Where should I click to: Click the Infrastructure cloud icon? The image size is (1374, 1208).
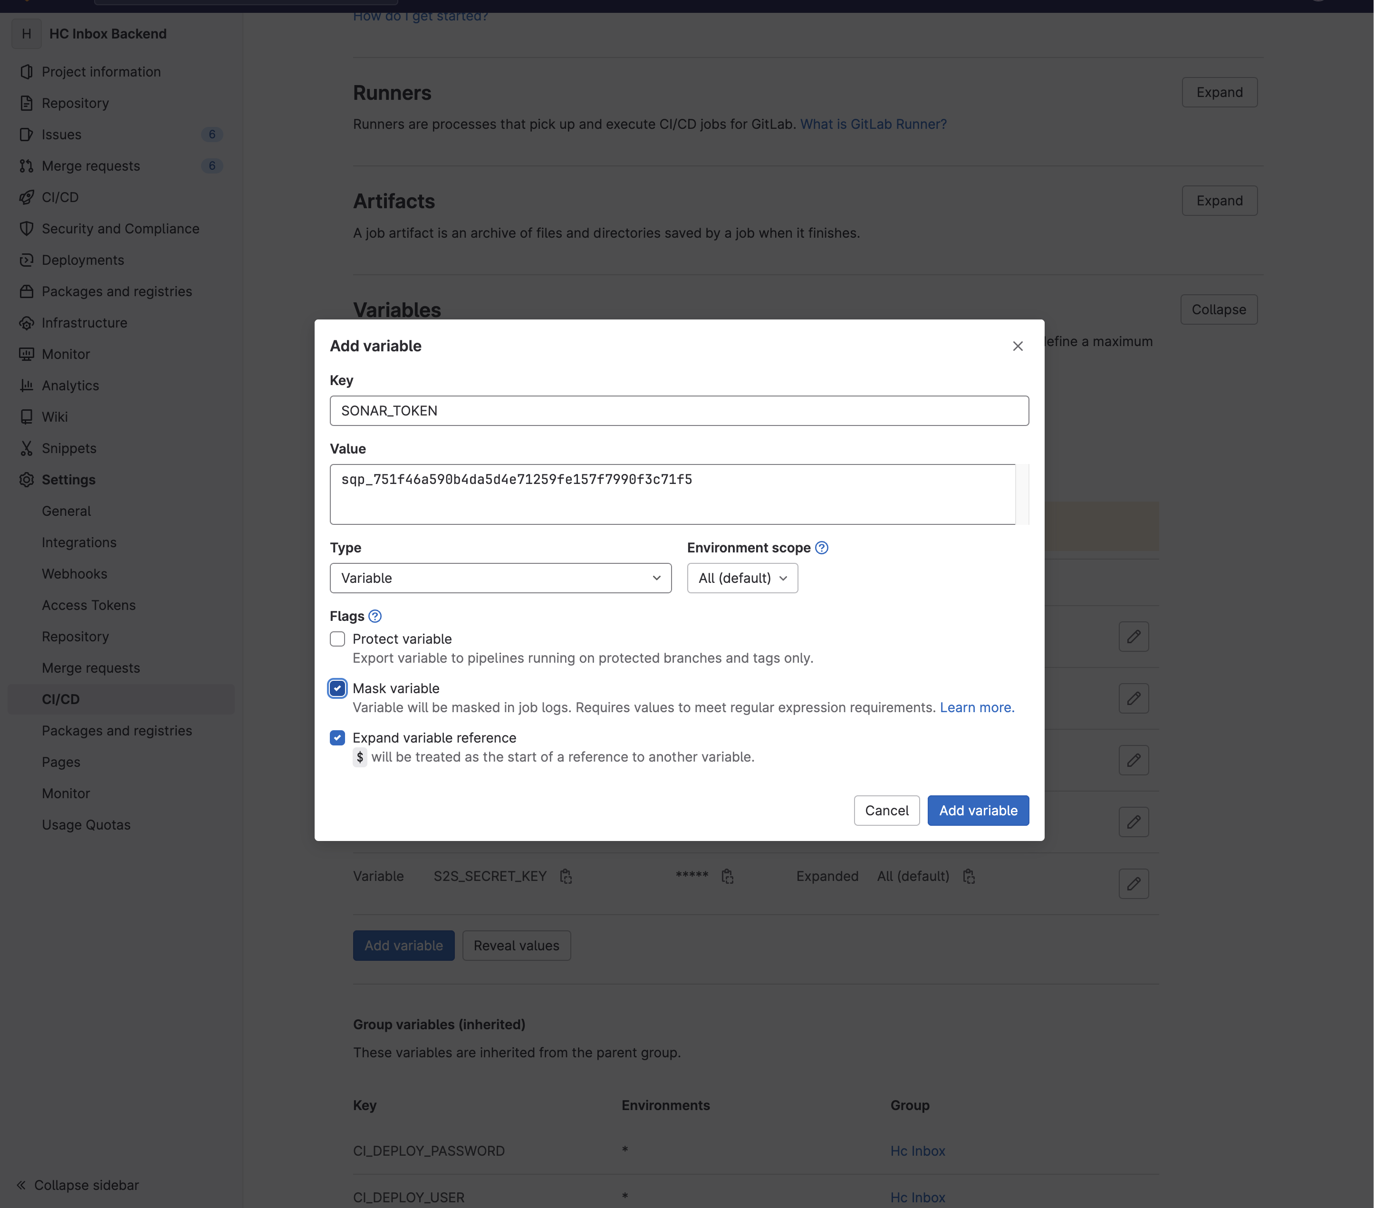[26, 323]
